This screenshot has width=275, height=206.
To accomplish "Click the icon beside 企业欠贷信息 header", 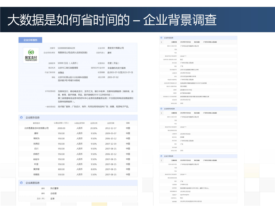I will pyautogui.click(x=162, y=156).
